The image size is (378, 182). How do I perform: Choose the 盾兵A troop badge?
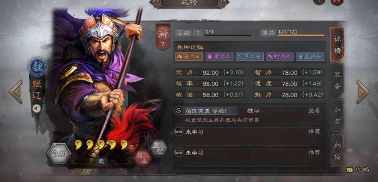219,57
